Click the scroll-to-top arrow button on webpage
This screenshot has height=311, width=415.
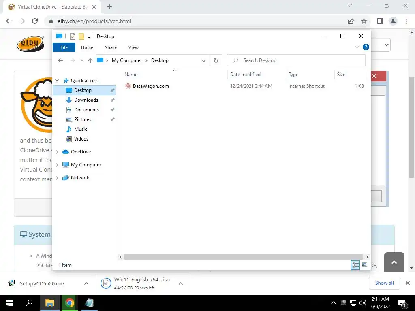(394, 262)
